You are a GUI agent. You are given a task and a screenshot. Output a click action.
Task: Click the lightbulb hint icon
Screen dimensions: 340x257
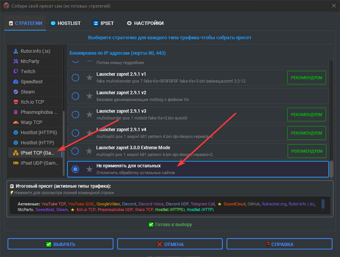click(x=12, y=193)
